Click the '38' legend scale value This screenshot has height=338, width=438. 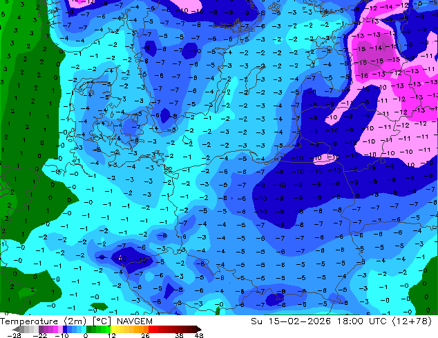[180, 335]
